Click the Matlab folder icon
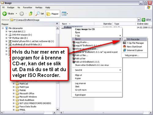The image size is (153, 115). [17, 90]
